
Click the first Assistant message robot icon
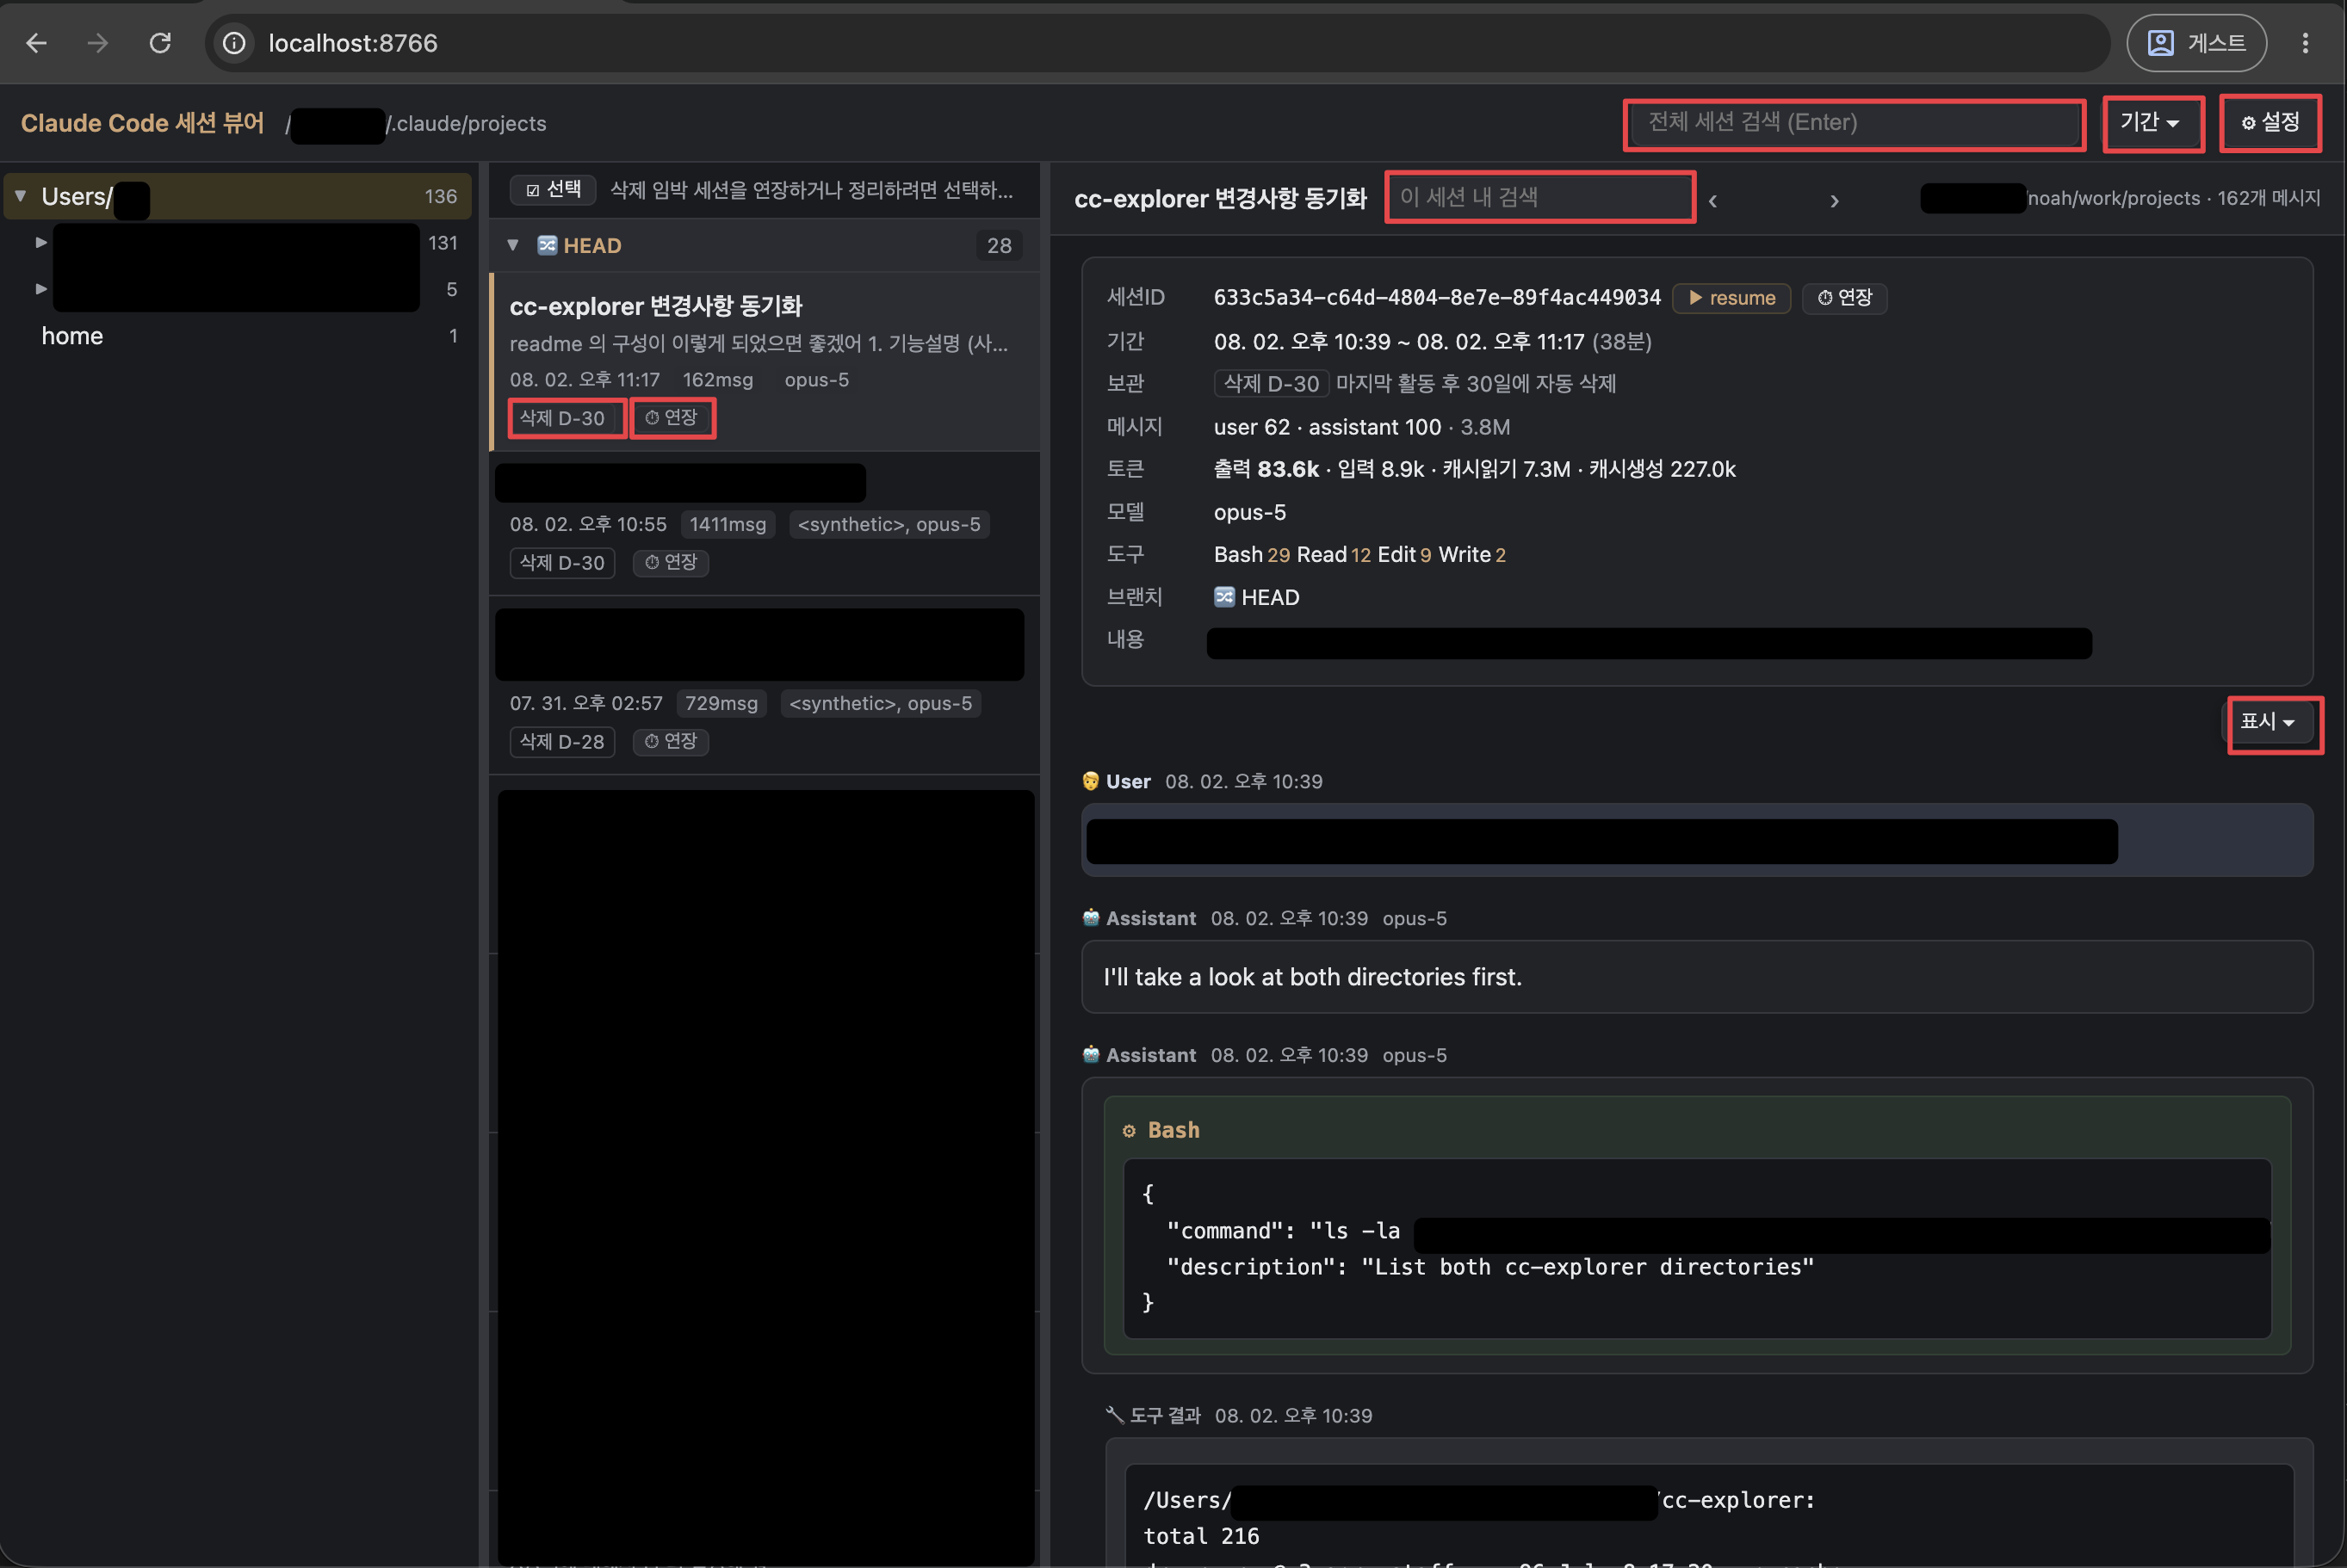click(x=1091, y=918)
